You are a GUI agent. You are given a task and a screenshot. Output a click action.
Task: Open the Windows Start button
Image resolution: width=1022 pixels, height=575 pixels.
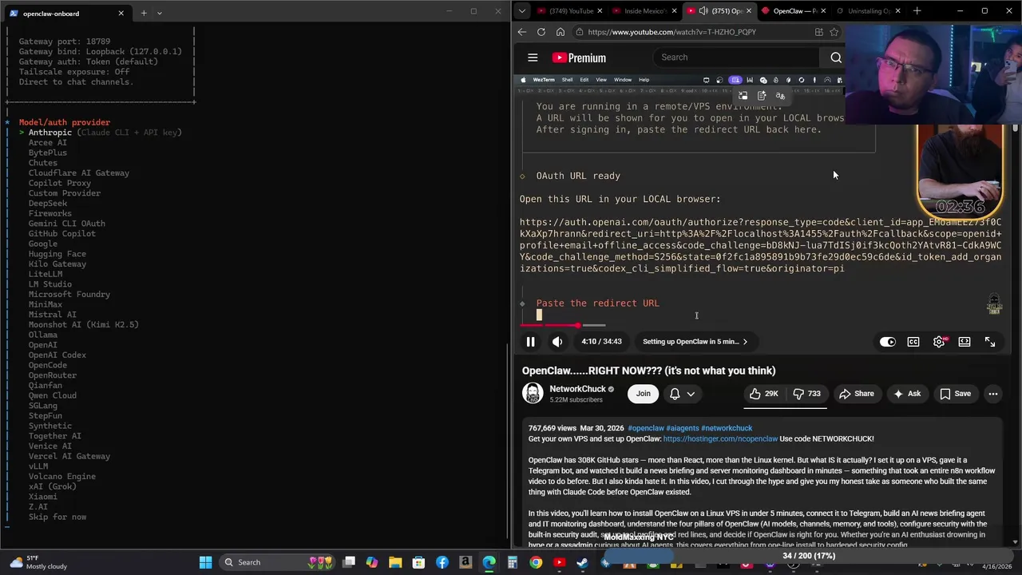pos(205,562)
